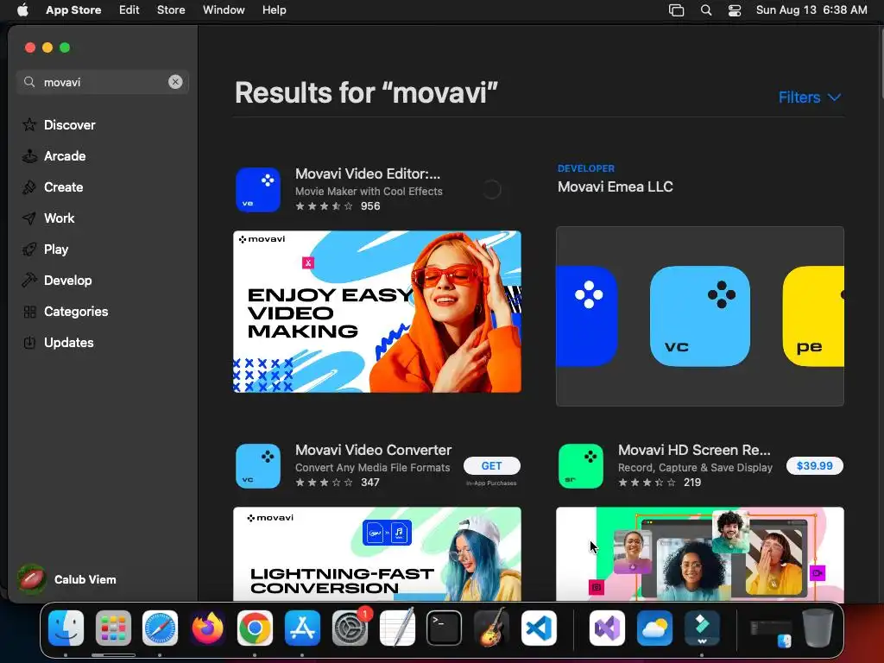Open Control Center in menu bar

point(735,10)
